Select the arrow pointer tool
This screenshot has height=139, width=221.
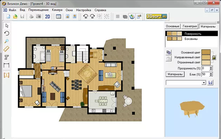7,26
